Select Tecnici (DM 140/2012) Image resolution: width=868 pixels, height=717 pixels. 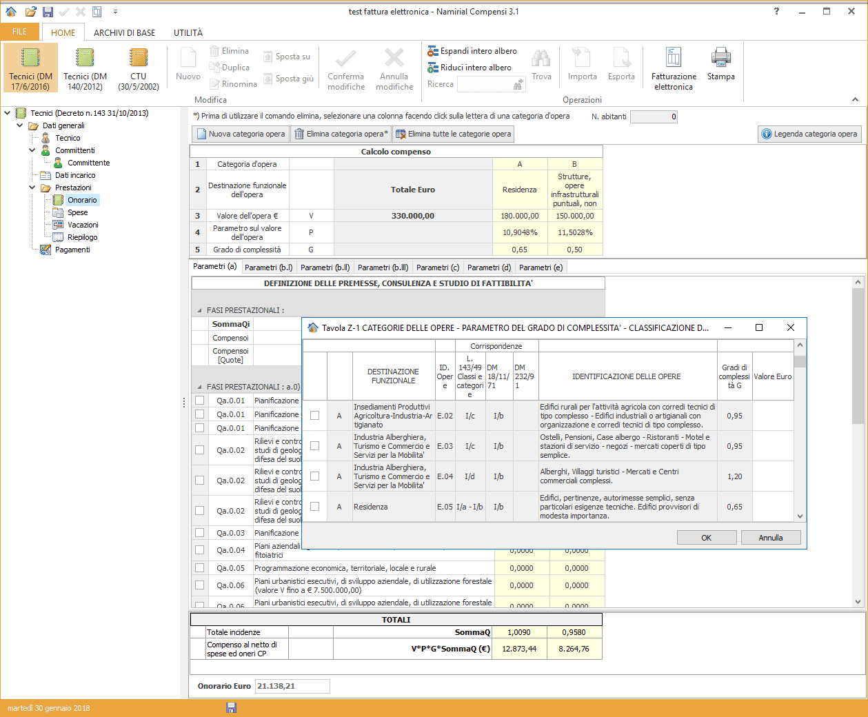tap(83, 67)
